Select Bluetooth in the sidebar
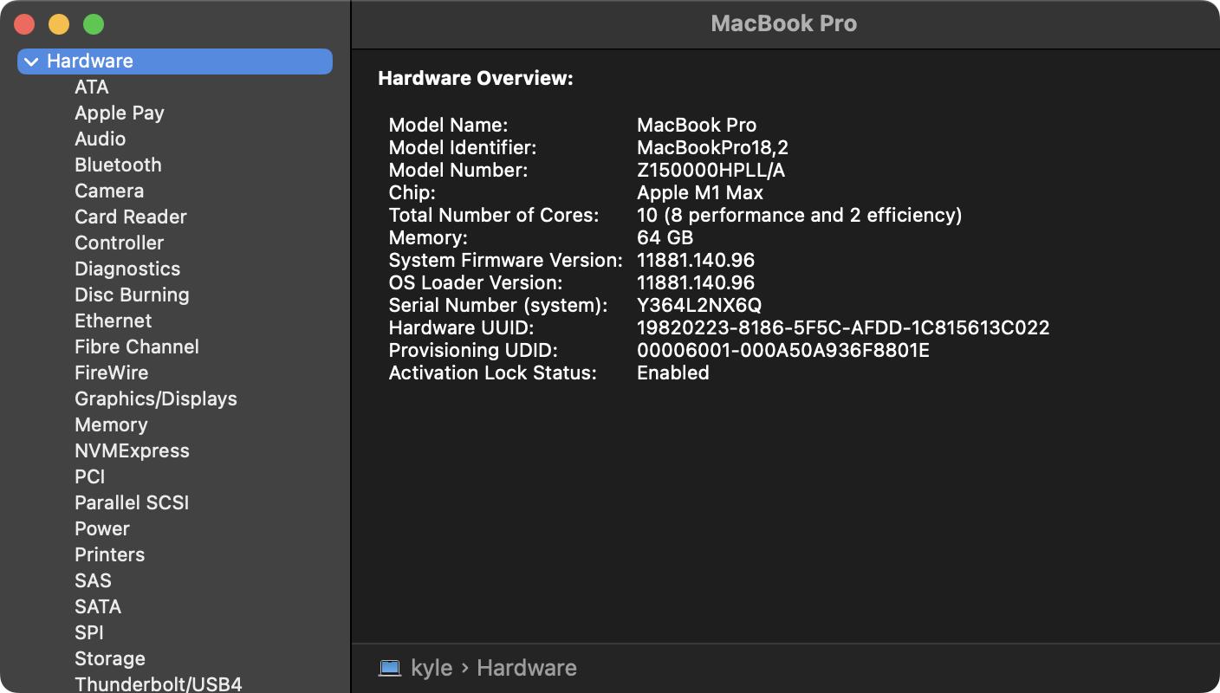 point(118,165)
